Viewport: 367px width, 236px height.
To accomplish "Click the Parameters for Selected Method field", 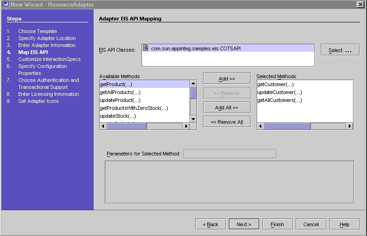I will coord(229,154).
